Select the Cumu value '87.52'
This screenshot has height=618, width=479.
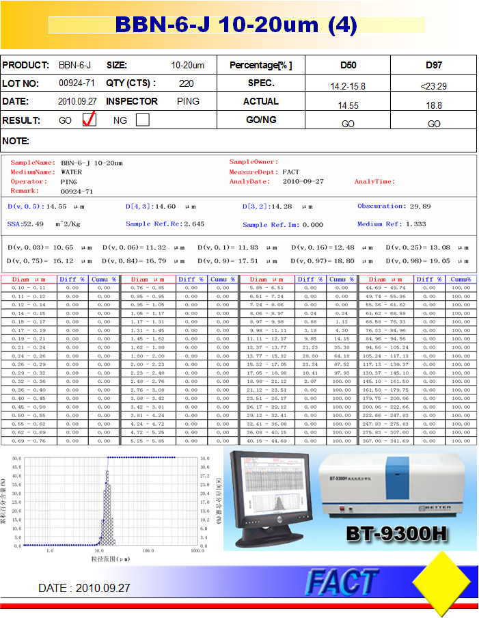click(x=342, y=364)
